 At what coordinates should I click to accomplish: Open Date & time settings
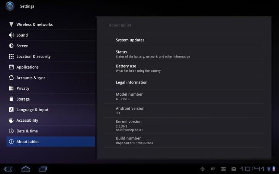click(27, 131)
